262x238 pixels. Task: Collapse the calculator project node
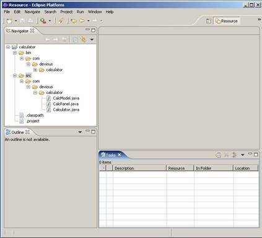[8, 47]
